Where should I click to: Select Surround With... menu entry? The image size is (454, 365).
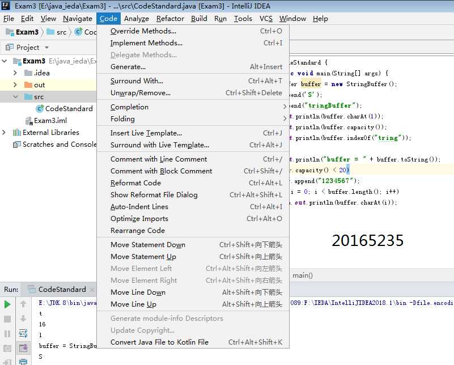(193, 80)
